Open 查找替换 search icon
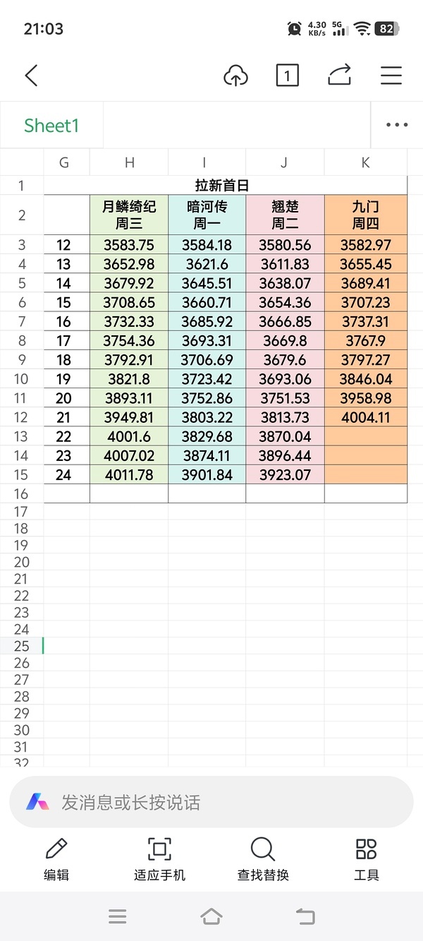Screen dimensions: 423x941 click(x=262, y=849)
